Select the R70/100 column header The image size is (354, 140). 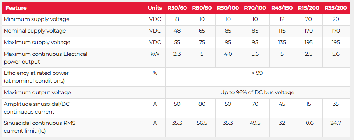pos(255,8)
